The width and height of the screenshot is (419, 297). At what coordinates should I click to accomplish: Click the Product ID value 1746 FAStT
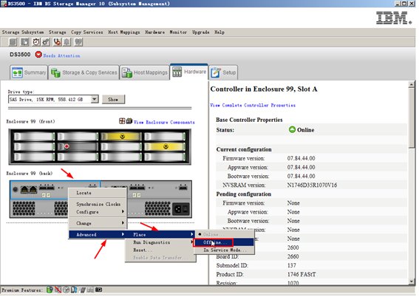click(302, 274)
